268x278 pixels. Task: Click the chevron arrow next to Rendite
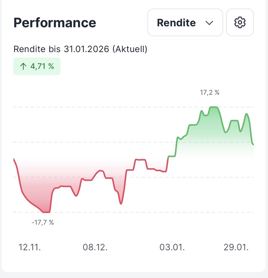click(x=209, y=23)
